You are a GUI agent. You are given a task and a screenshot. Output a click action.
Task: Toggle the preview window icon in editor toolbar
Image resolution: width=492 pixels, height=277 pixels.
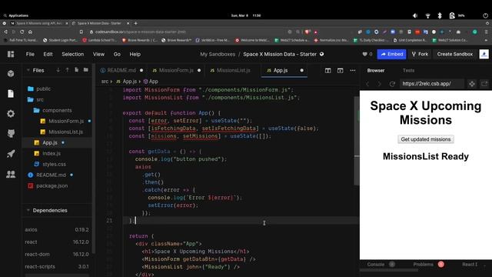(x=340, y=70)
